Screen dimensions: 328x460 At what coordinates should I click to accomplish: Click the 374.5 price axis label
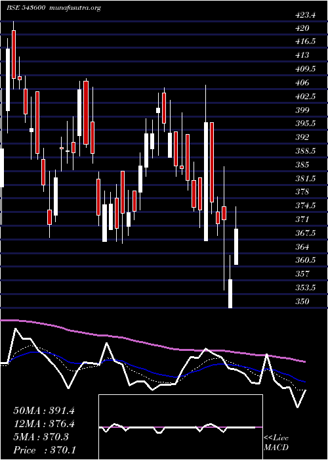306,206
